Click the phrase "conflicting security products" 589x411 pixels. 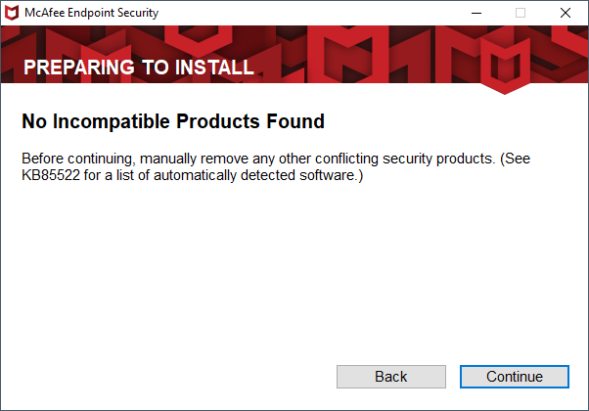403,159
